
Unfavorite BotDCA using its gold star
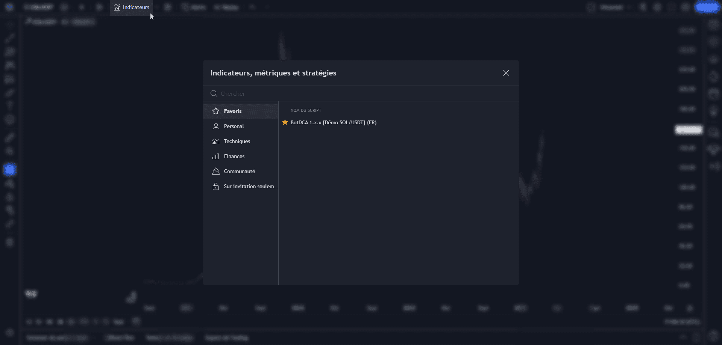coord(285,122)
